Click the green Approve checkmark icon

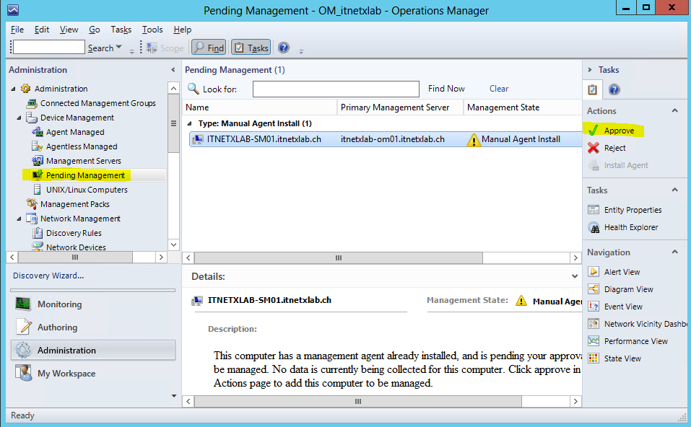pos(593,131)
